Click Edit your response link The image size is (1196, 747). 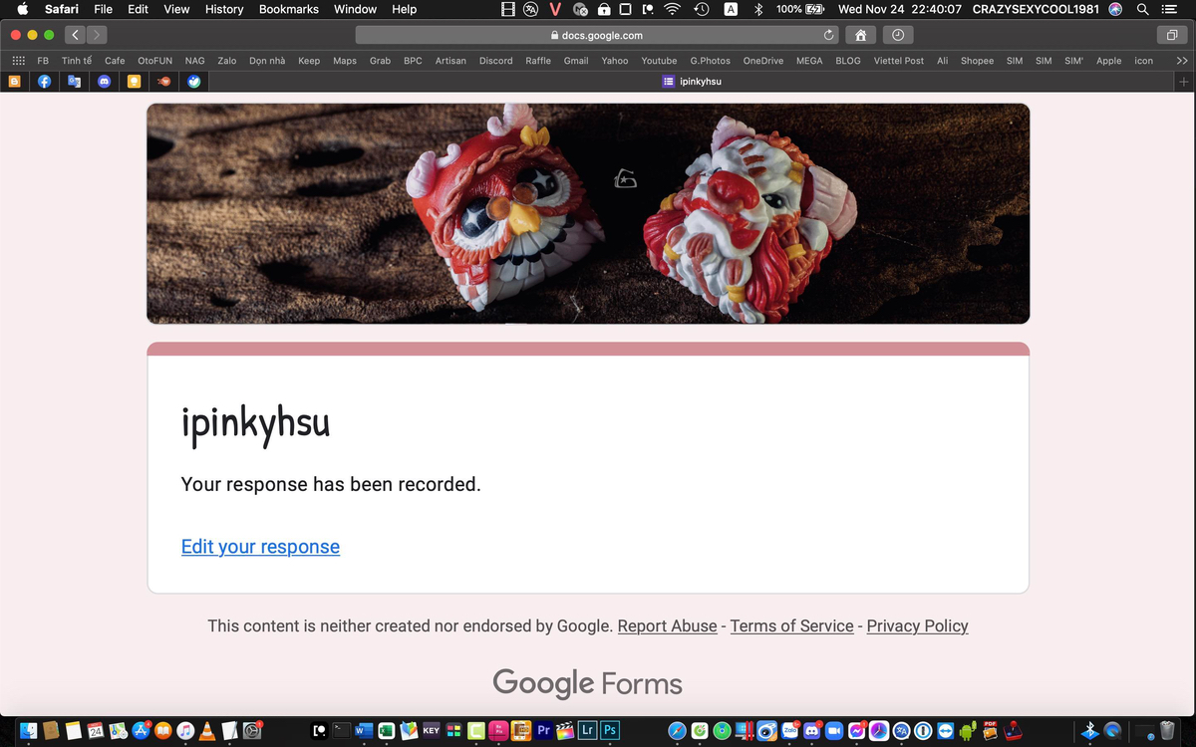click(x=260, y=546)
